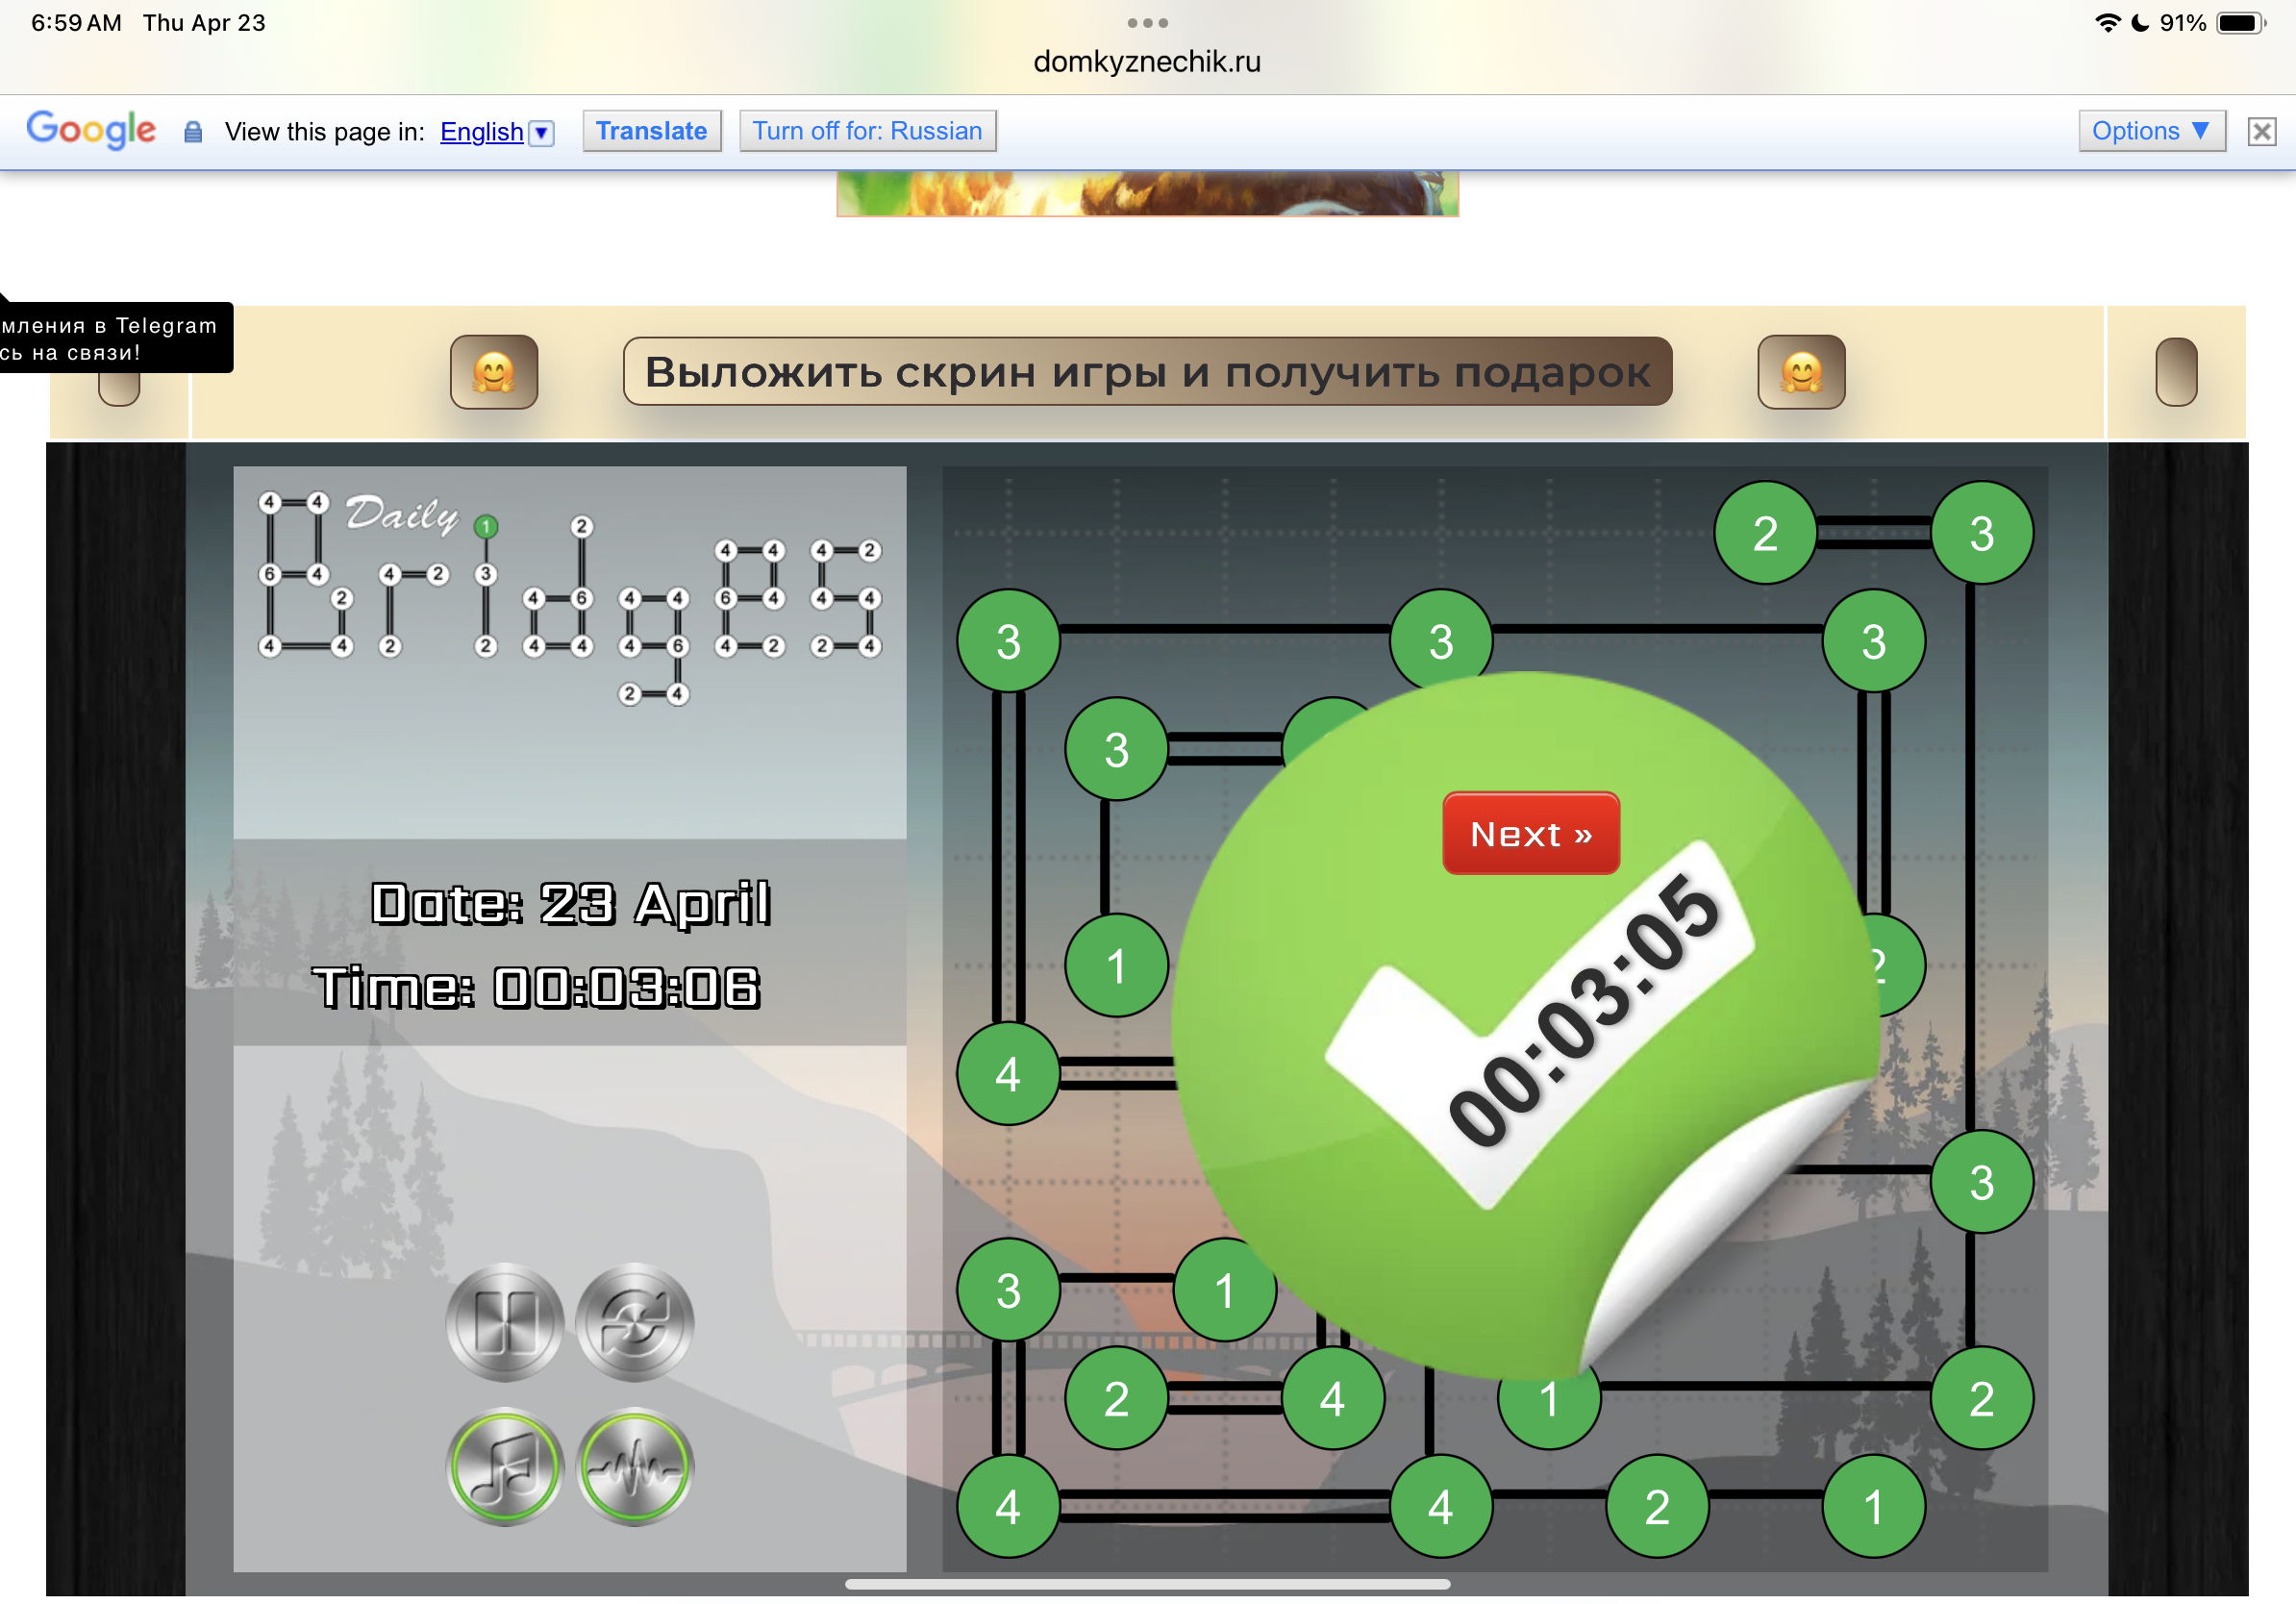Click the left hugging emoji button

pos(493,372)
